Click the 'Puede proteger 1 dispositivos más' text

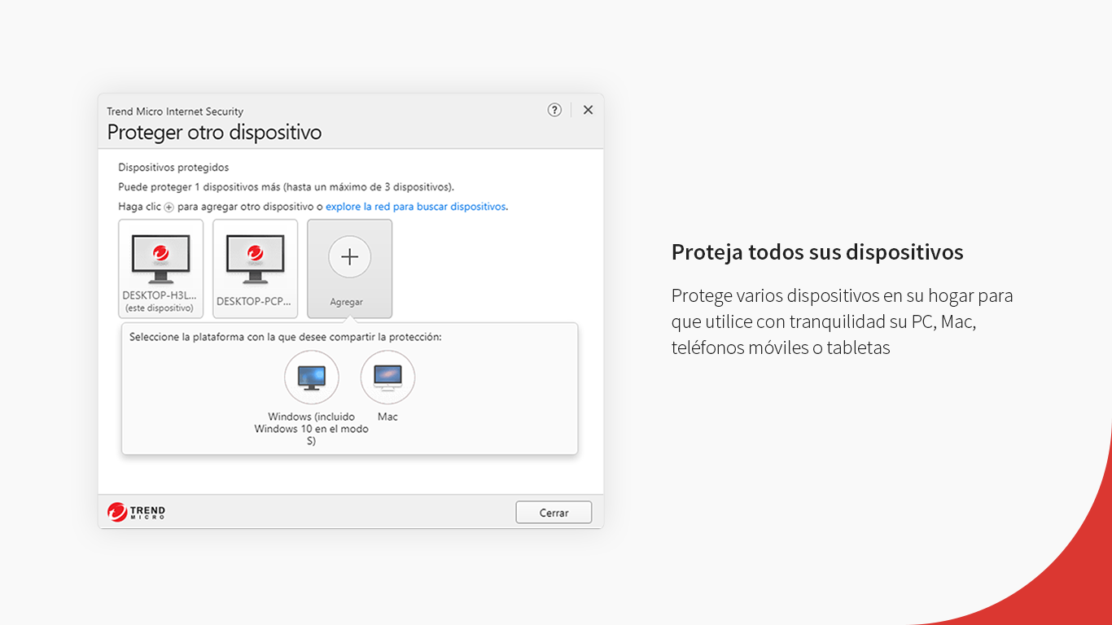pyautogui.click(x=286, y=187)
